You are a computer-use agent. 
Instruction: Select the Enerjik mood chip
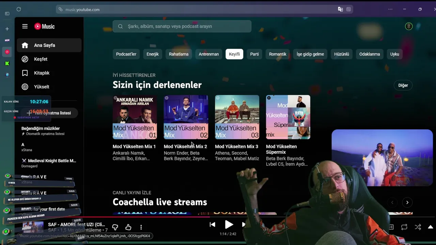coord(153,54)
